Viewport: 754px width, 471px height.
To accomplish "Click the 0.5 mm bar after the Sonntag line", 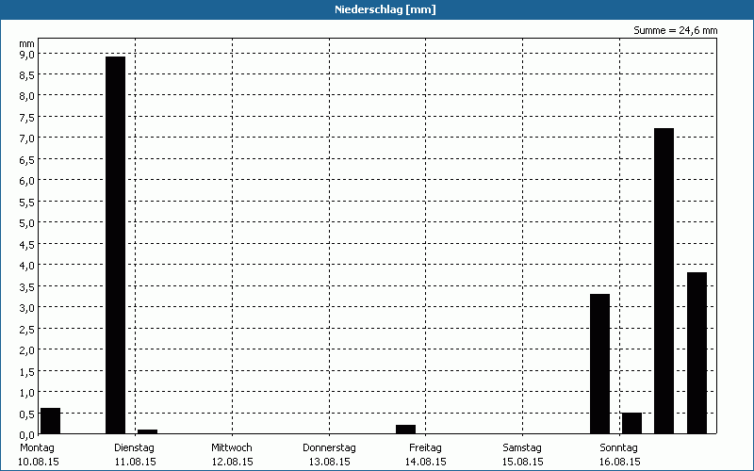I will tap(631, 423).
